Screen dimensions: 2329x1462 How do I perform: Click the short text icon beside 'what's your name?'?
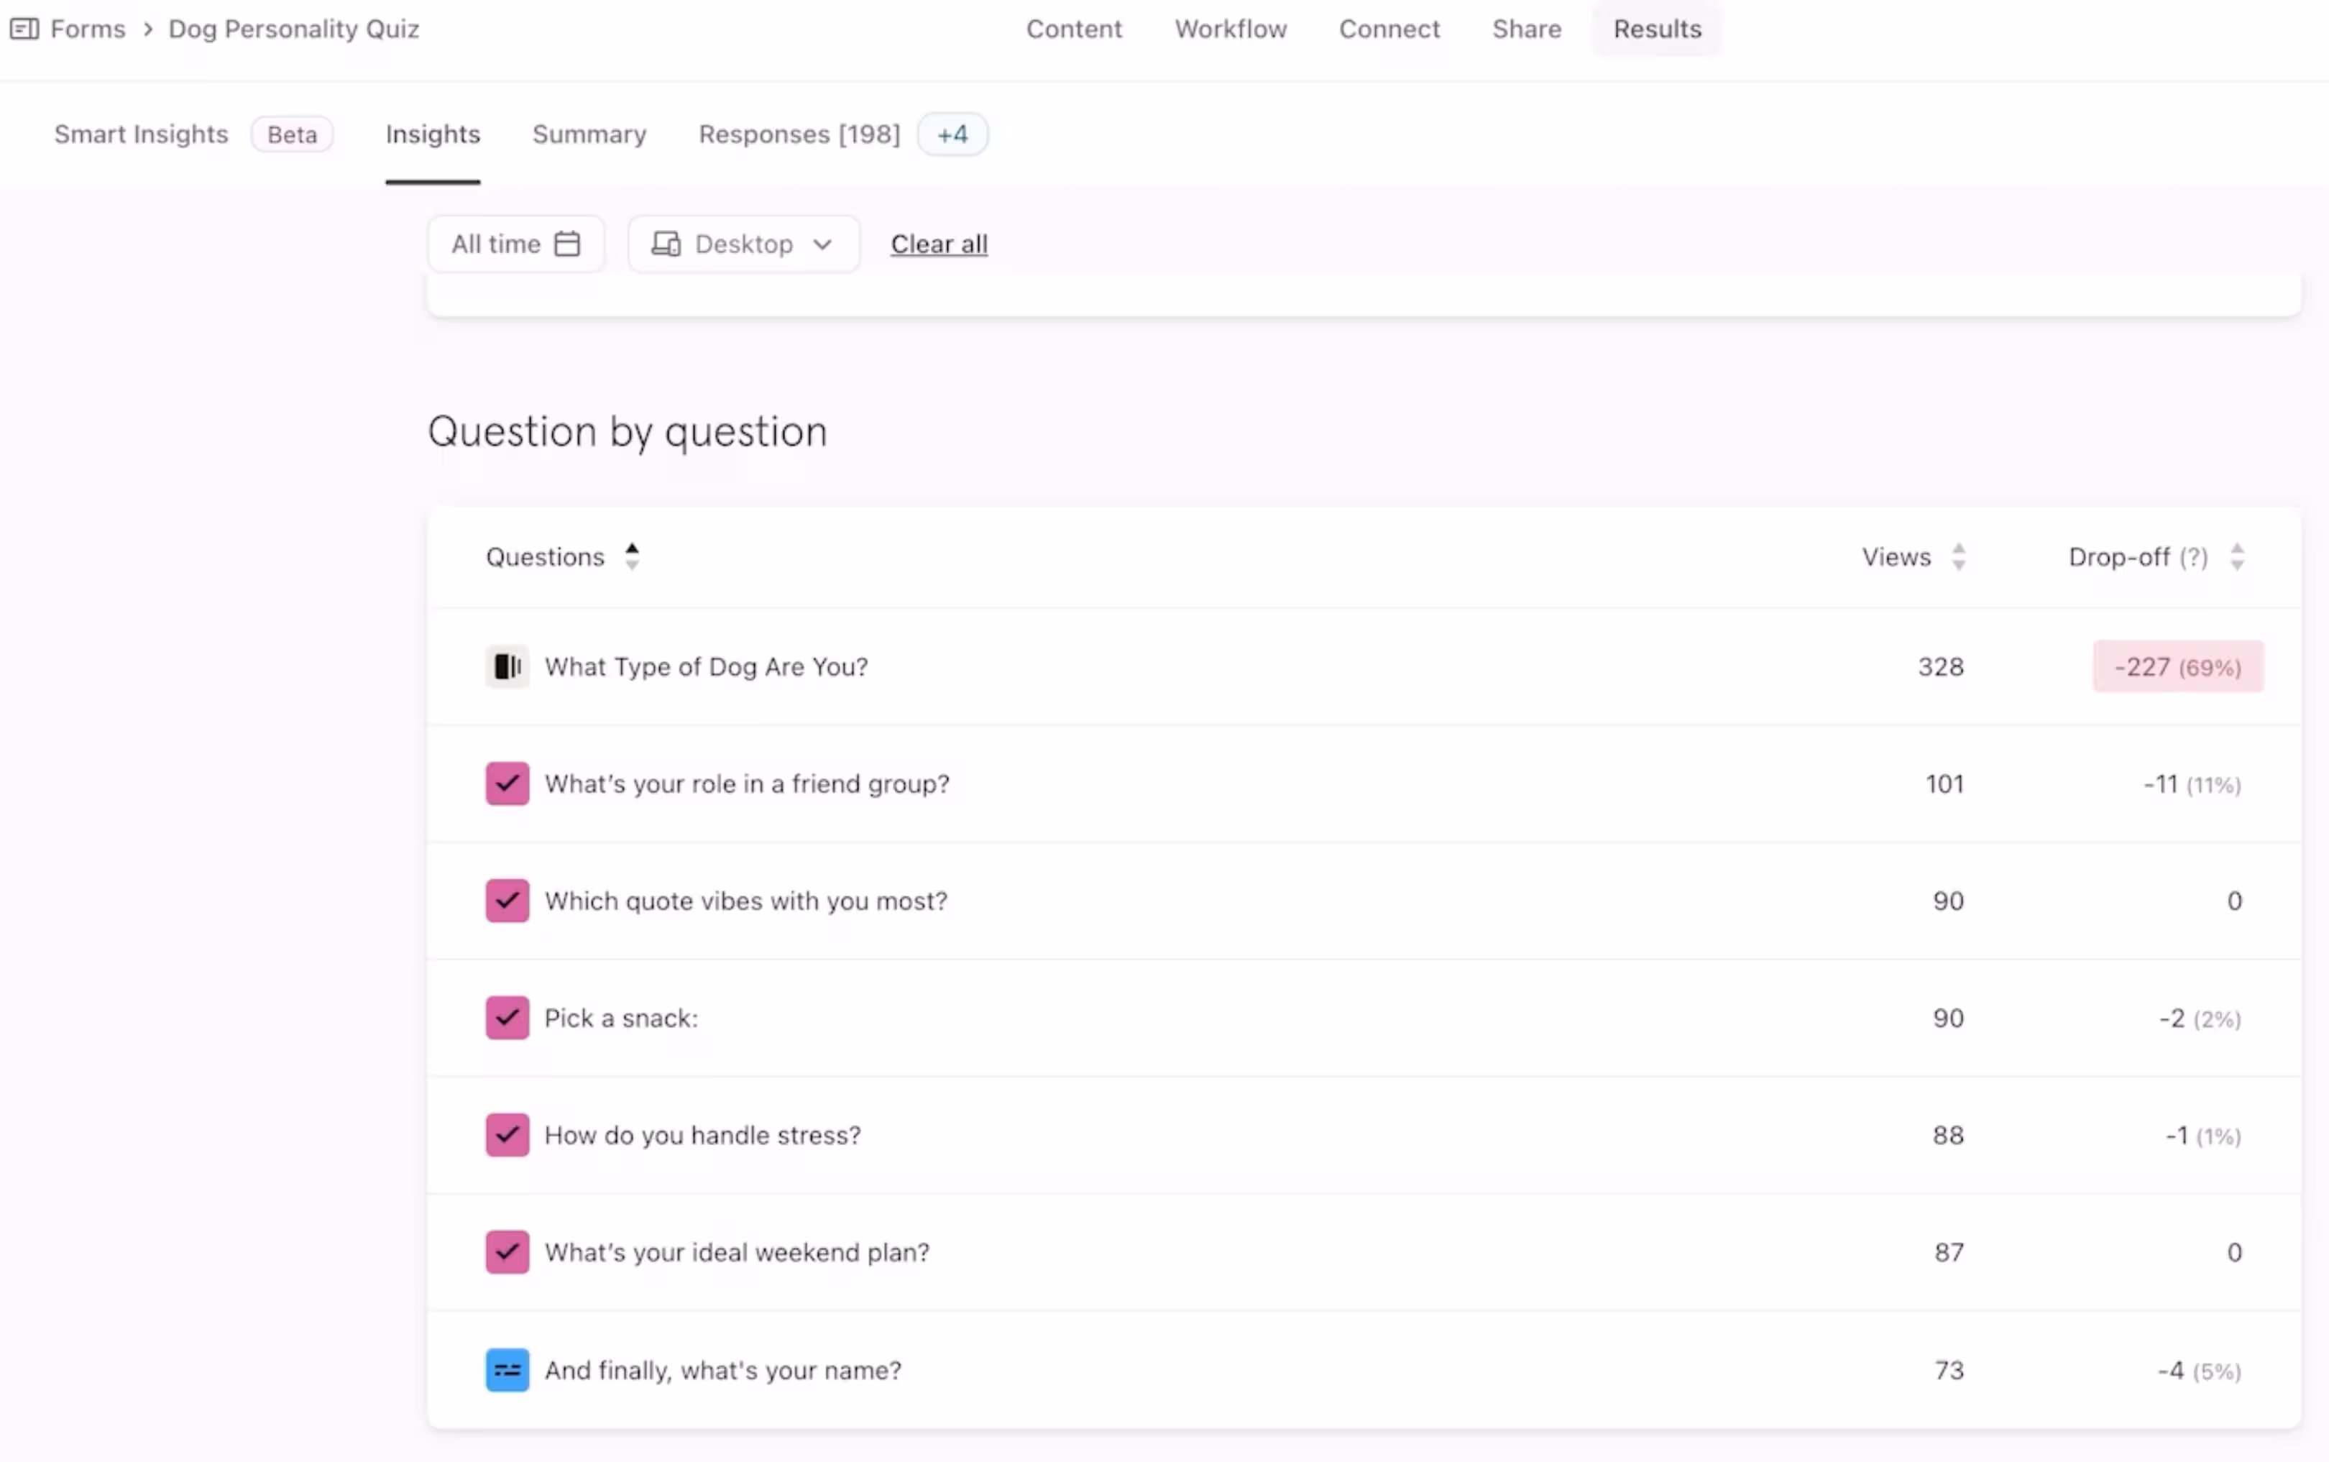pyautogui.click(x=507, y=1370)
